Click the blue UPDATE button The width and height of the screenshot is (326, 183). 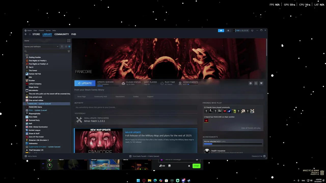(x=85, y=83)
